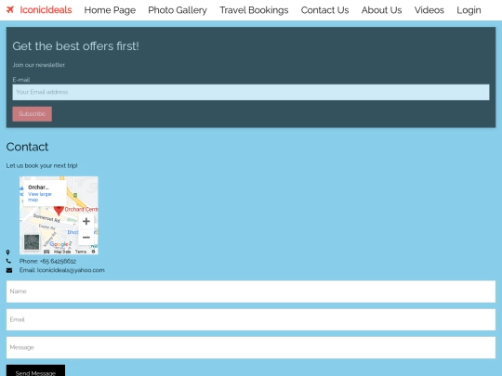Image resolution: width=502 pixels, height=376 pixels.
Task: Navigate to Travel Bookings
Action: (254, 10)
